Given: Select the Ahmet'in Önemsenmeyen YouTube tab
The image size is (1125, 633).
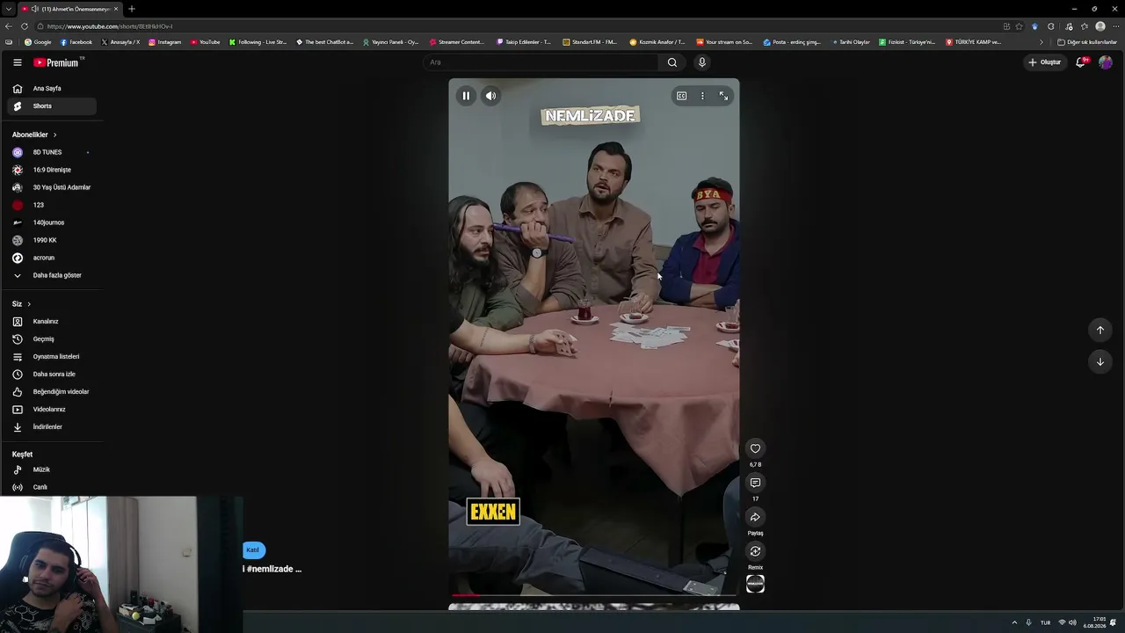Looking at the screenshot, I should coord(70,9).
